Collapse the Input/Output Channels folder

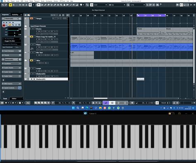pos(26,26)
